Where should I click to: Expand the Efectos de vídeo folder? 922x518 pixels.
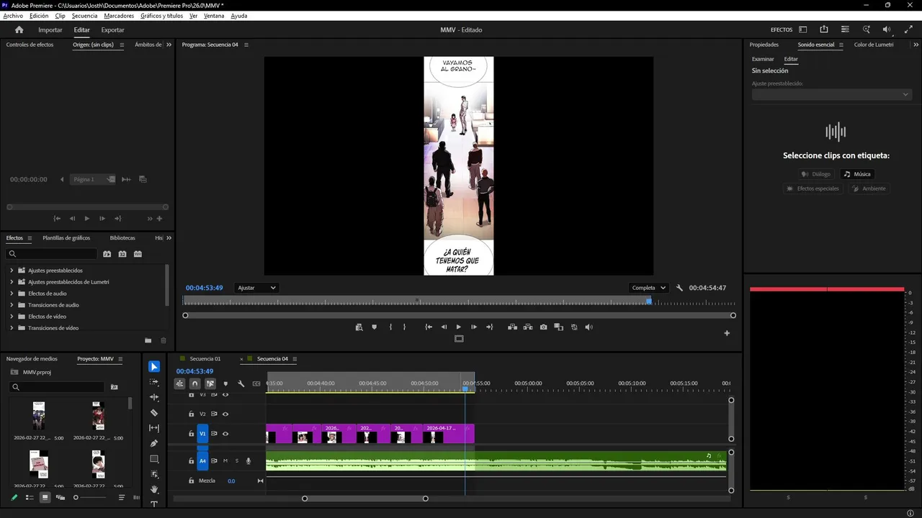pos(12,317)
